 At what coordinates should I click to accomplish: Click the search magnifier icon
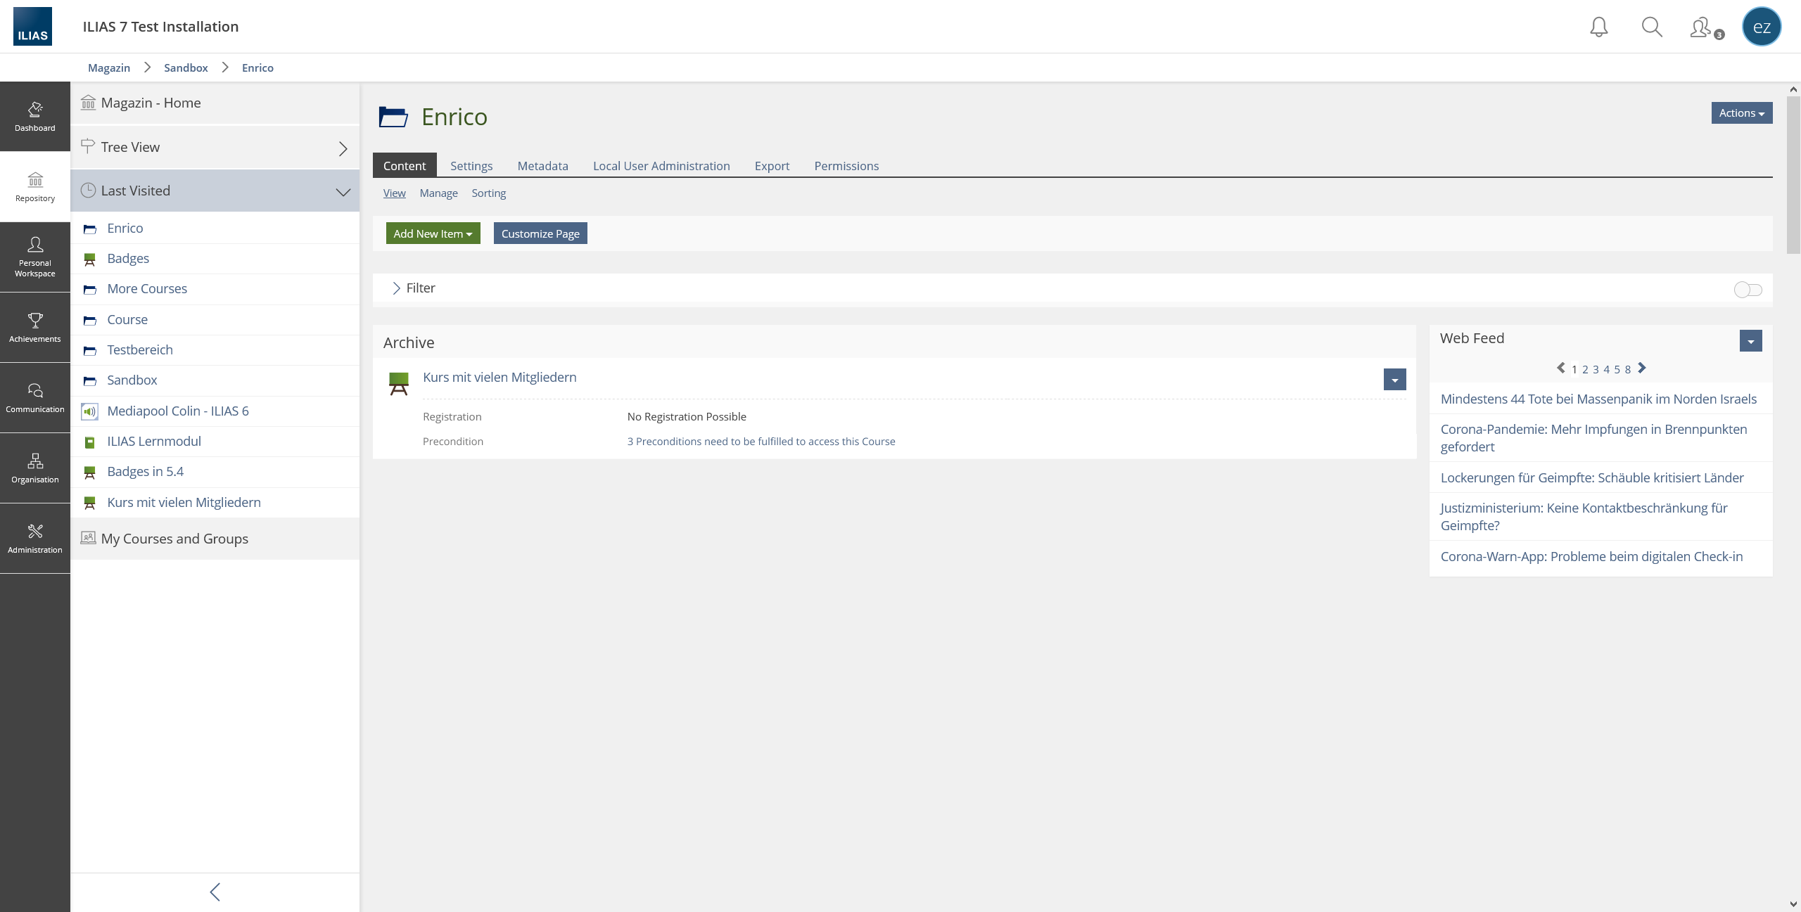(1651, 27)
